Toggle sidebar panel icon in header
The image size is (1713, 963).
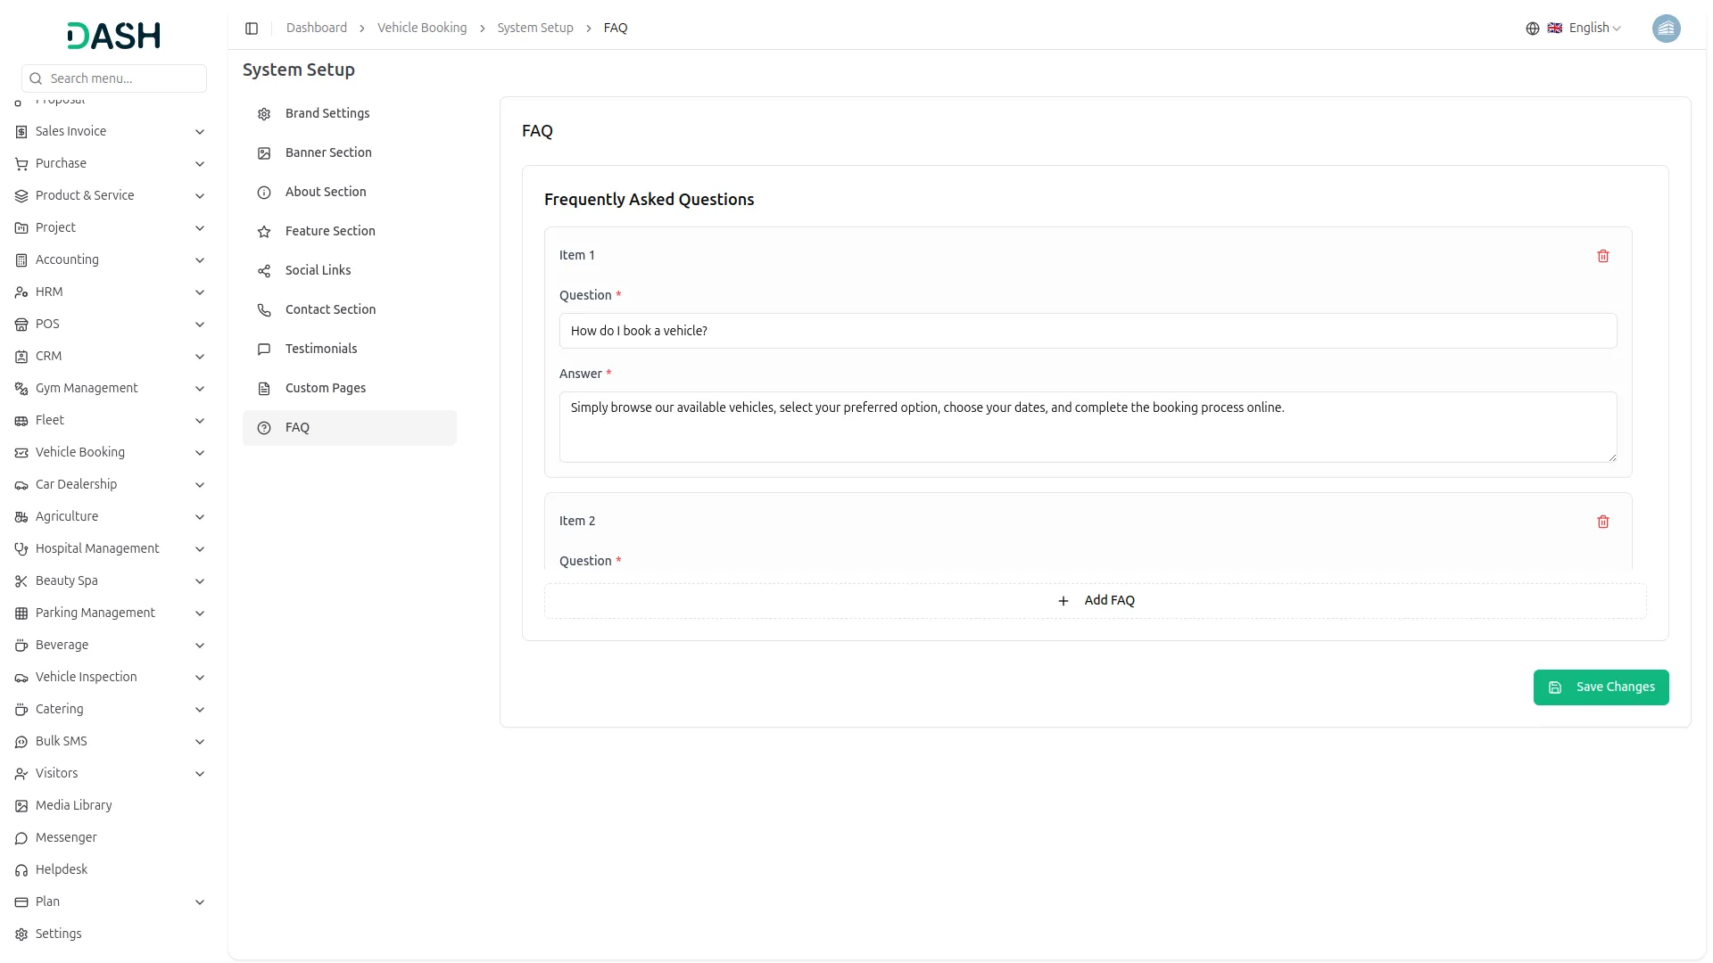pos(252,29)
